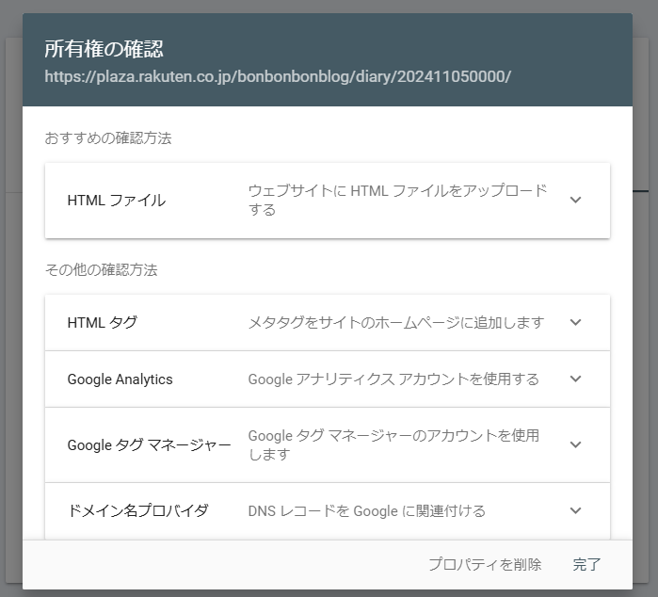The image size is (658, 597).
Task: Expand the Google タグ マネージャー chevron
Action: (x=576, y=444)
